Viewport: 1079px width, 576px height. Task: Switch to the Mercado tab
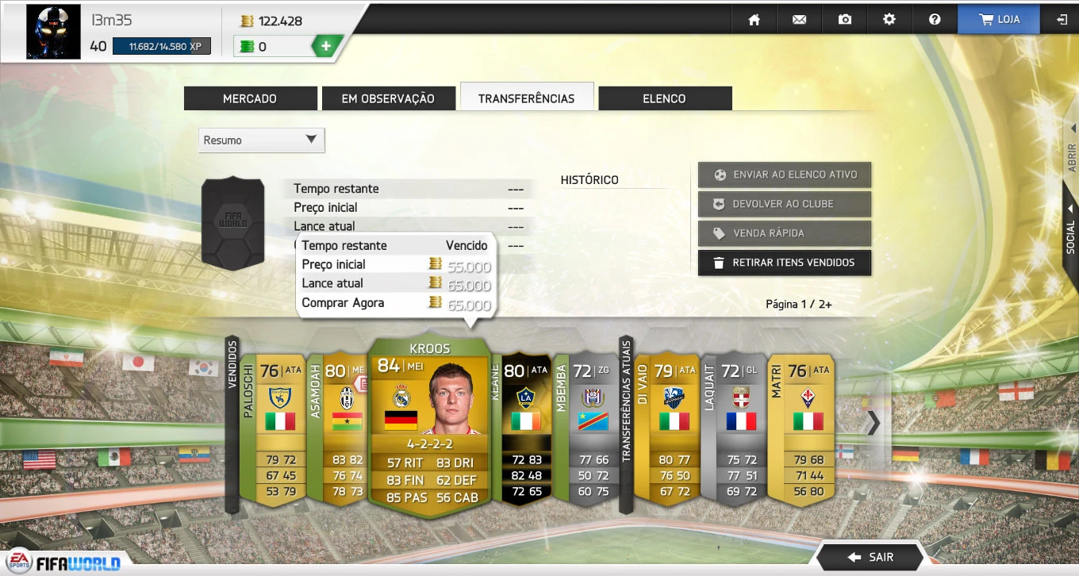[250, 98]
